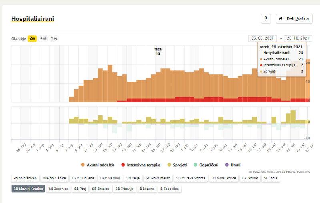The image size is (320, 203).
Task: Choose UKC Ljubljana hospital
Action: click(x=83, y=178)
